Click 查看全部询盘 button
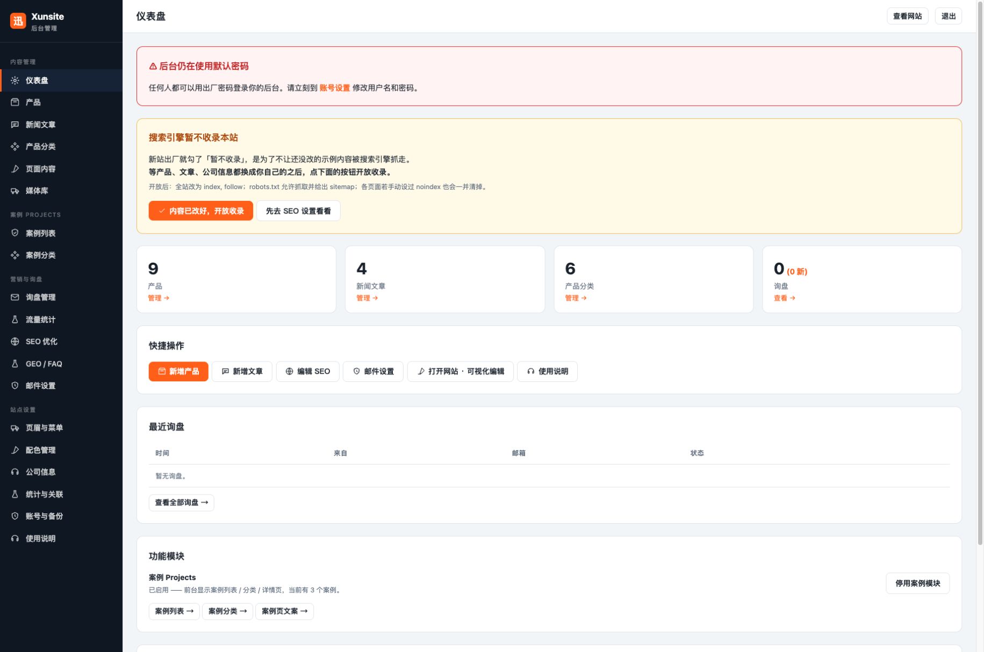The width and height of the screenshot is (984, 652). click(x=181, y=503)
